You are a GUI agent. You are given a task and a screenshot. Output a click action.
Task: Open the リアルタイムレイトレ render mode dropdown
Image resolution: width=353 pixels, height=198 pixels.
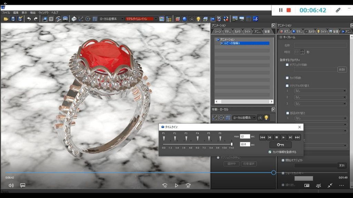click(141, 19)
